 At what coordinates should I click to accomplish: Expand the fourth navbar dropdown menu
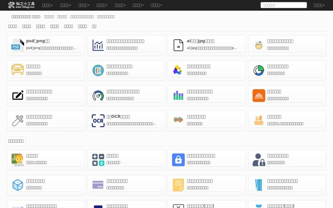point(102,5)
